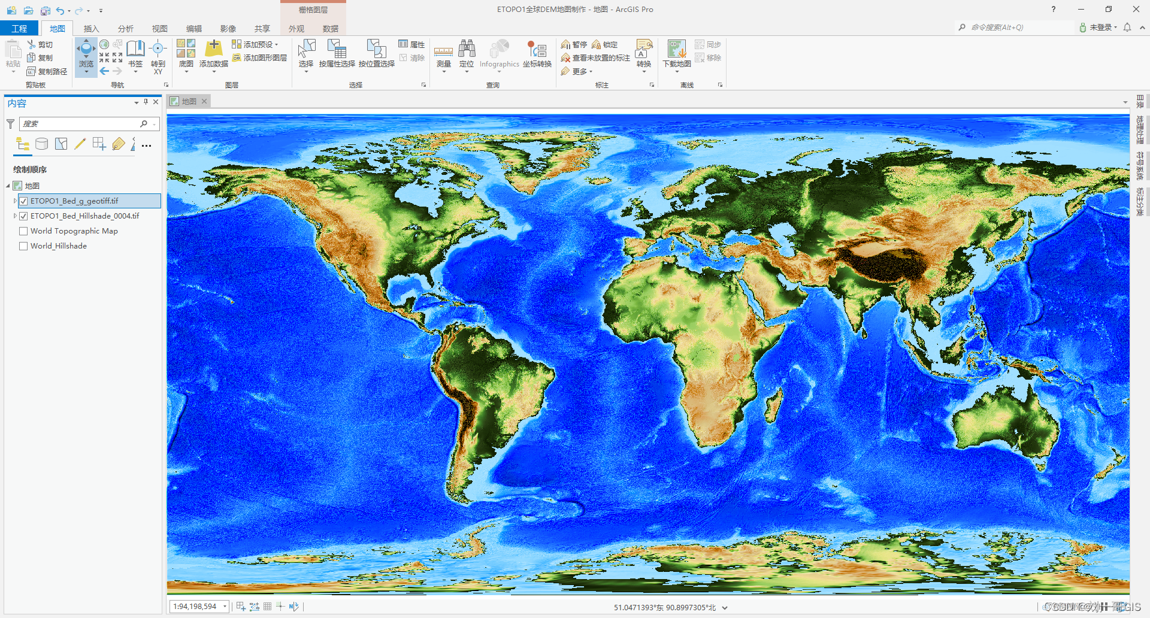The width and height of the screenshot is (1150, 618).
Task: Turn on the World_Hillshade layer
Action: point(23,246)
